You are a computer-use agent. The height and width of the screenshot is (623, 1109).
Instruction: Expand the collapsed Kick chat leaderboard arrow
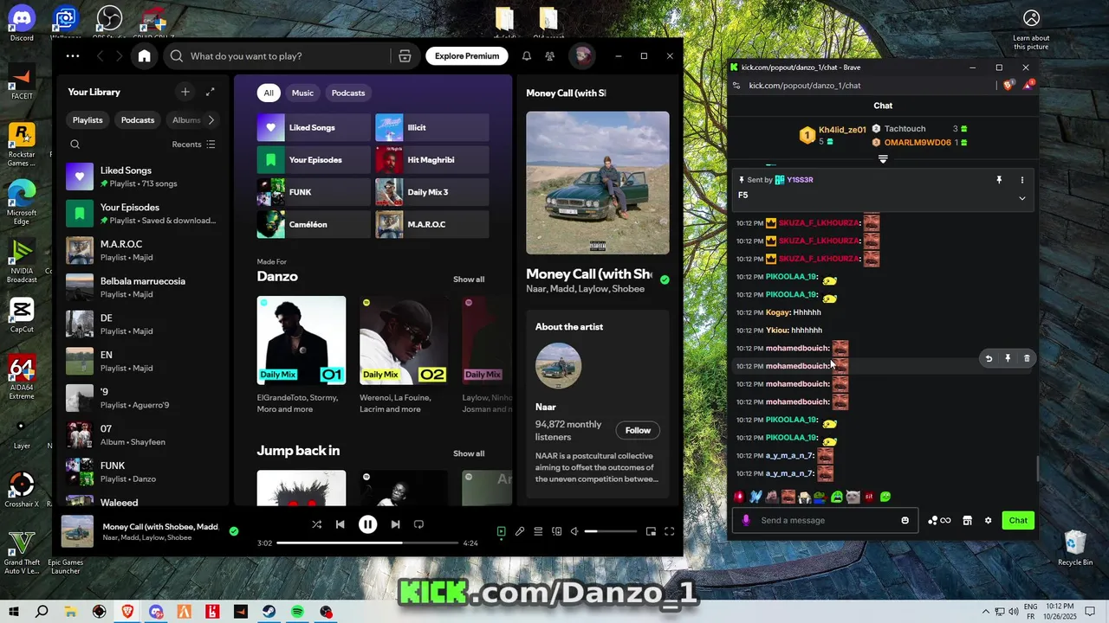pos(883,159)
